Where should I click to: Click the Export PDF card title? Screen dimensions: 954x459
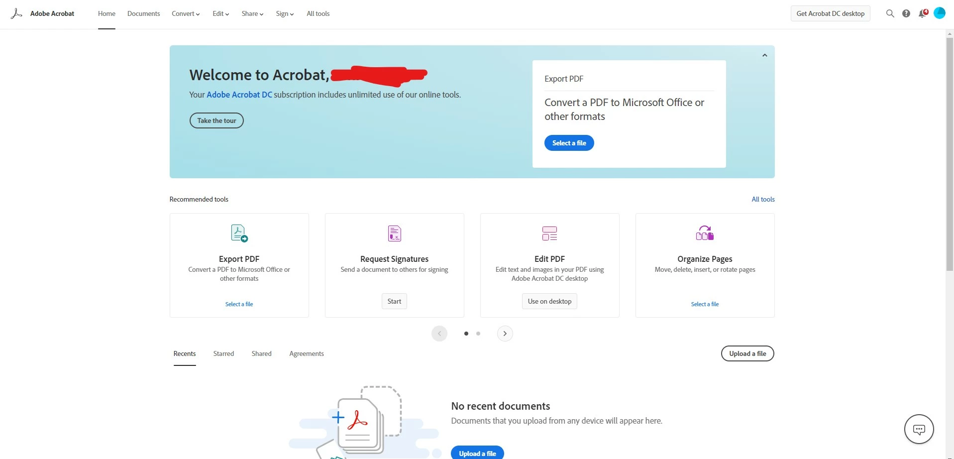239,259
